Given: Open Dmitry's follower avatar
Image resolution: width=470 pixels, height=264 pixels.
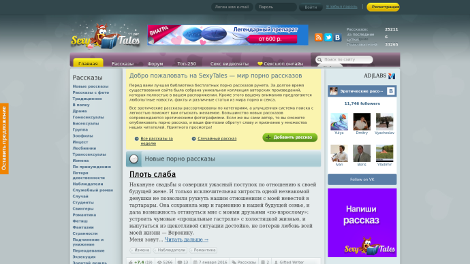Looking at the screenshot, I should tap(362, 122).
